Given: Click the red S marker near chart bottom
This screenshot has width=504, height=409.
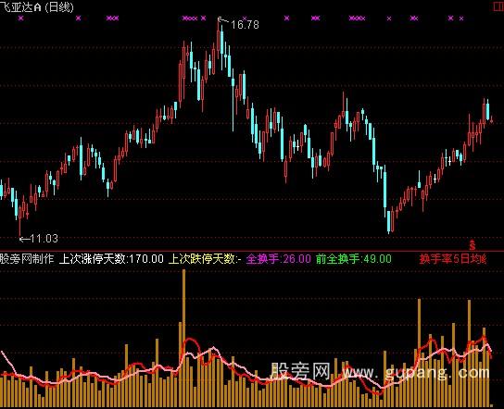Looking at the screenshot, I should [x=472, y=245].
